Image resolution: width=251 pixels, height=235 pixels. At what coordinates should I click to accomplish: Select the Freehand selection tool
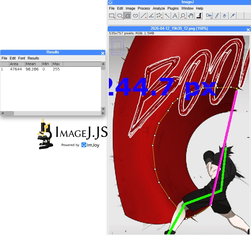tap(135, 16)
